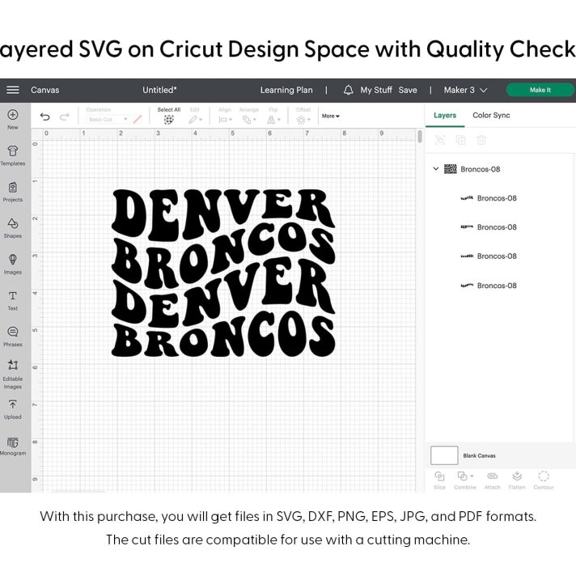Open Learning Plan
Screen dimensions: 576x576
coord(286,90)
